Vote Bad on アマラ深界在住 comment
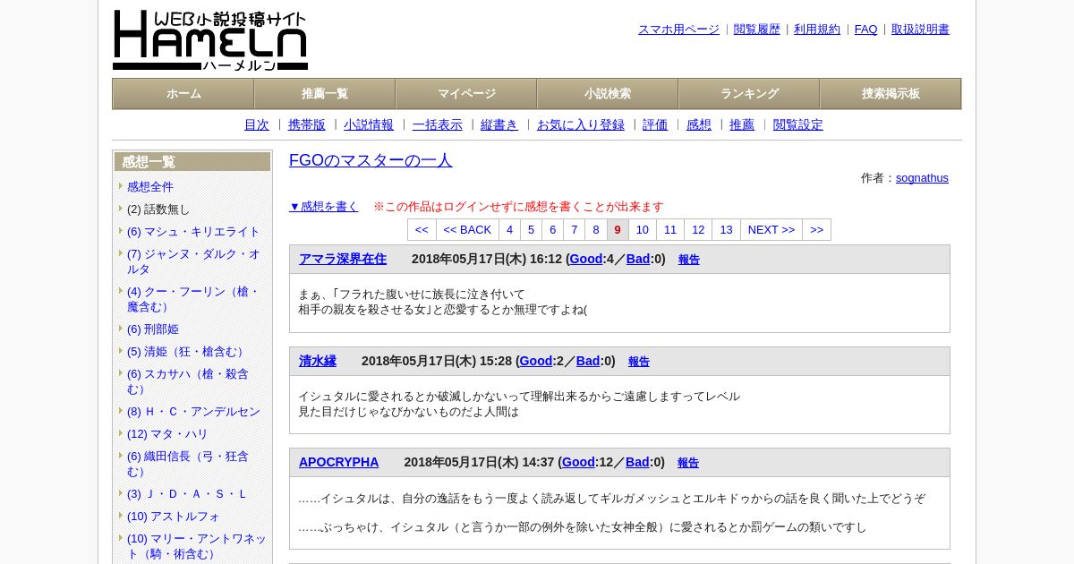Image resolution: width=1074 pixels, height=564 pixels. pyautogui.click(x=638, y=259)
